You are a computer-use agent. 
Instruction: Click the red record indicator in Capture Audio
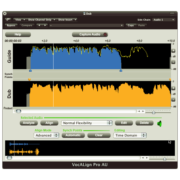click(105, 34)
